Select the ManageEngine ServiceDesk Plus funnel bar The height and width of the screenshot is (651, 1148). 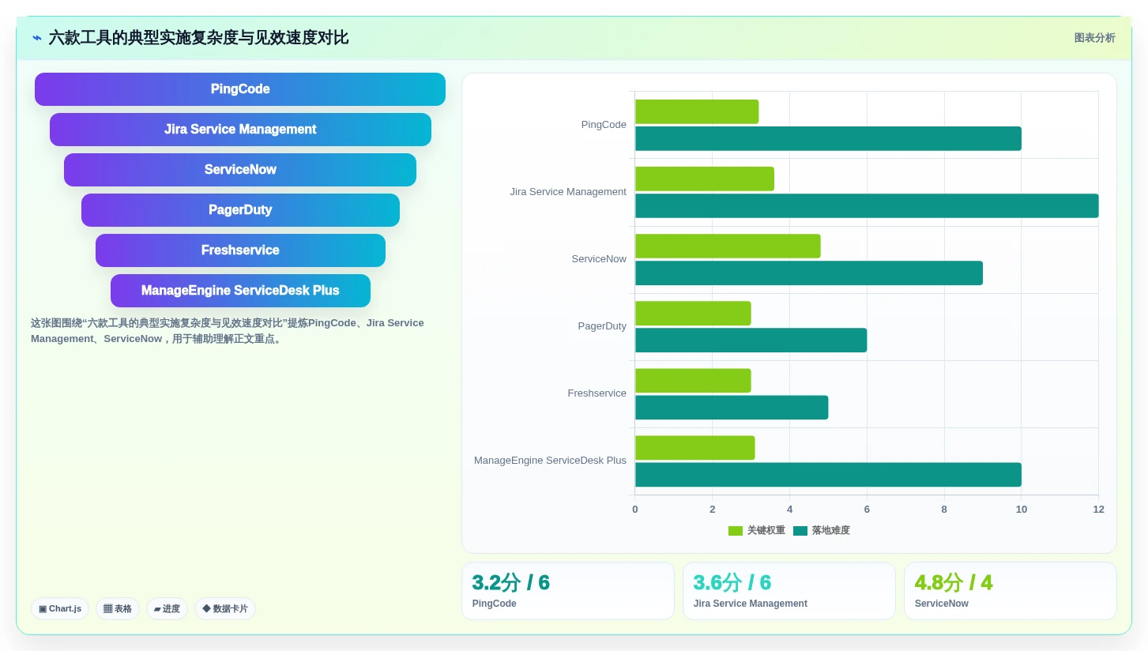click(x=240, y=291)
